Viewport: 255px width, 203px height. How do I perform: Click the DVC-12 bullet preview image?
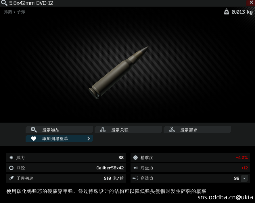coord(118,72)
